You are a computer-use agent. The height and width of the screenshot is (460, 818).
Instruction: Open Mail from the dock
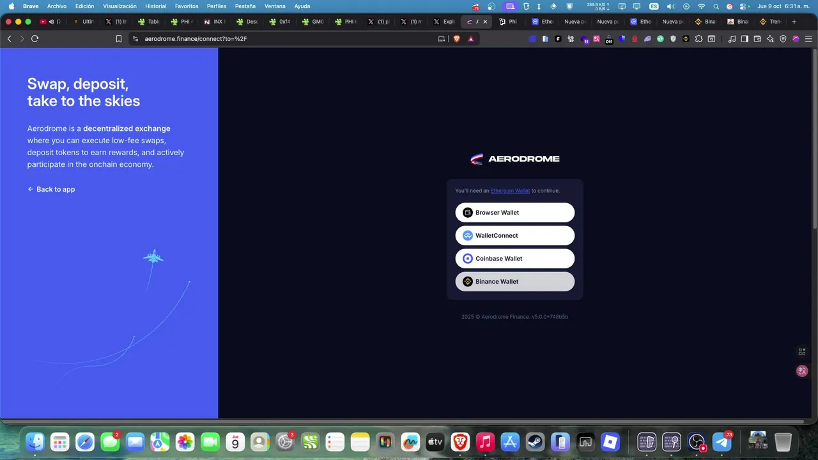pyautogui.click(x=135, y=441)
